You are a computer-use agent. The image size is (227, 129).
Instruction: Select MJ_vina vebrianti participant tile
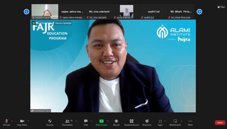(99, 12)
